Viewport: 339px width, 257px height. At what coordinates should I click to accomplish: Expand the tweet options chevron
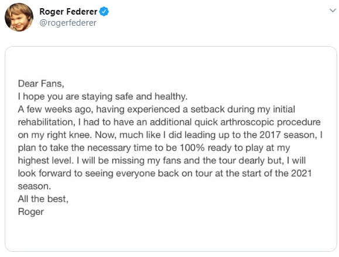333,11
